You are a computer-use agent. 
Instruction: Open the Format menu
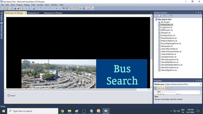point(40,5)
